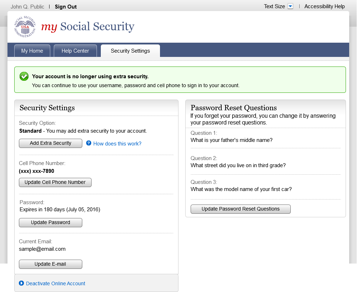The width and height of the screenshot is (357, 292).
Task: Open the Text Size dropdown arrow
Action: tap(290, 6)
